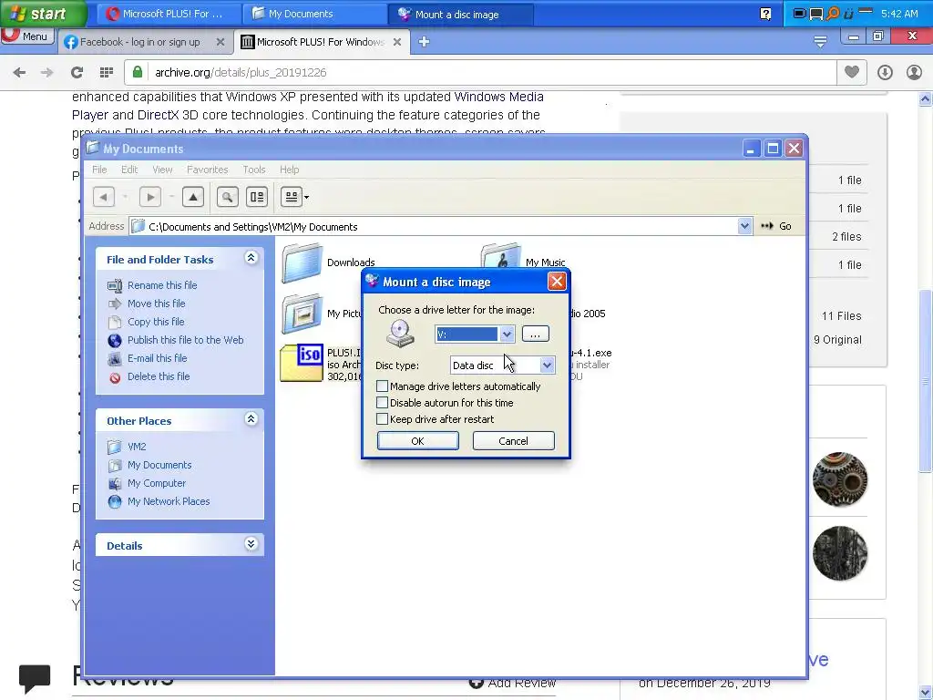Open My Computer in Other Places

coord(157,483)
